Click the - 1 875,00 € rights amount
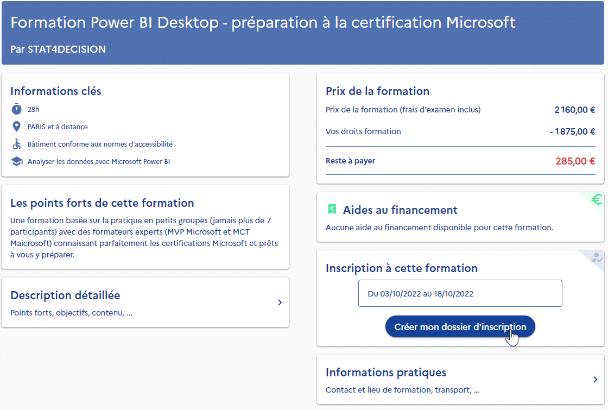 572,131
